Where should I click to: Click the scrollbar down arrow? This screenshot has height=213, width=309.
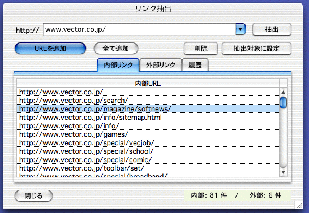[284, 172]
